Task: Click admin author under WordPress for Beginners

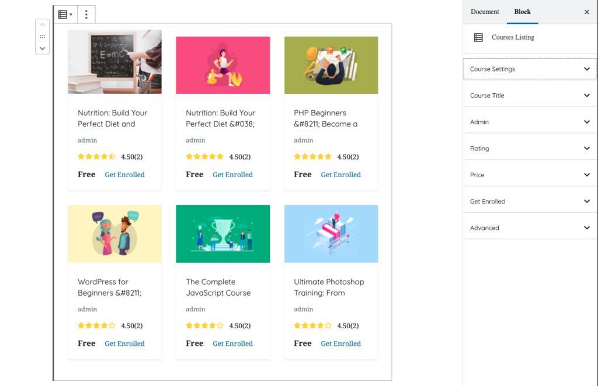Action: click(x=88, y=309)
